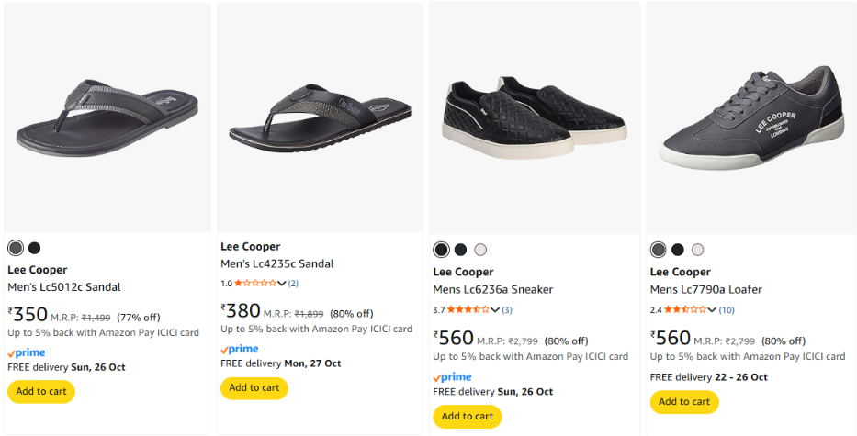Open the grey Lc7790a Loafer image

[x=751, y=116]
